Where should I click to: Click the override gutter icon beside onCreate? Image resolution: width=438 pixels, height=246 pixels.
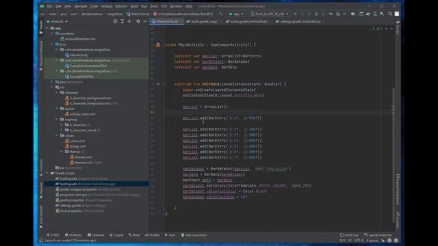[x=158, y=84]
